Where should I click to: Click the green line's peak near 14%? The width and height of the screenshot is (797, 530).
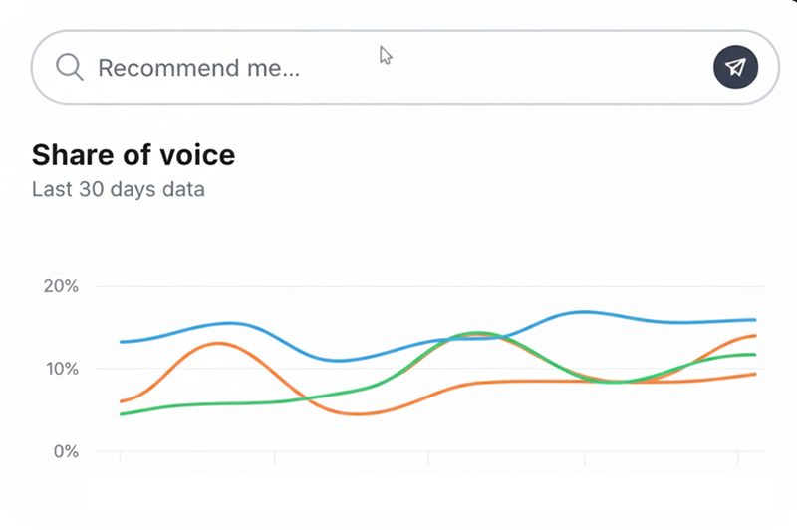click(x=476, y=333)
